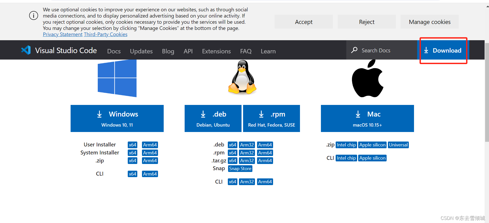Select Arm64 in Linux .tar.gz row
Image resolution: width=489 pixels, height=223 pixels.
pos(265,161)
